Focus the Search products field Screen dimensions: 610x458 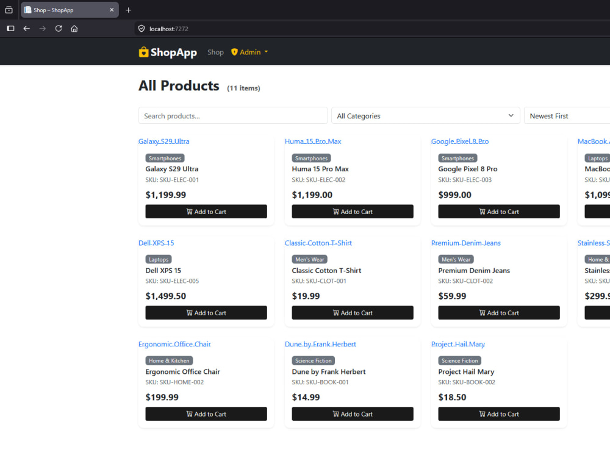233,116
